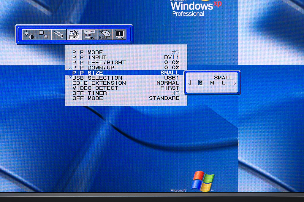The width and height of the screenshot is (304, 202).
Task: Click the Windows XP flag logo
Action: click(x=203, y=180)
